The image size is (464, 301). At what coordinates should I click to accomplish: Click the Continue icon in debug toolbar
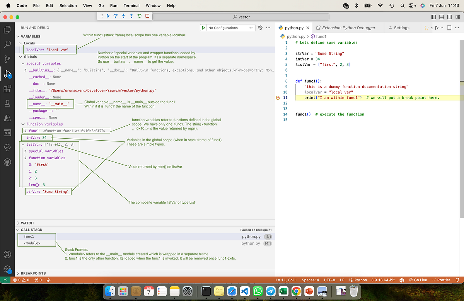[107, 16]
